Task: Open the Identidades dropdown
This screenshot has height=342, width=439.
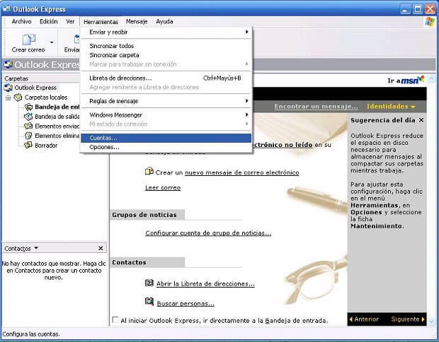Action: pos(391,107)
